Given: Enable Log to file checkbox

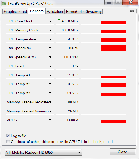Looking at the screenshot, I should pyautogui.click(x=8, y=136).
